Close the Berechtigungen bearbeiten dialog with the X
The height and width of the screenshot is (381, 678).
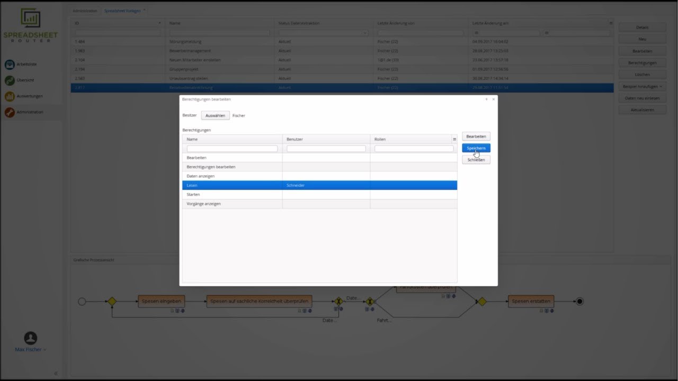tap(493, 99)
